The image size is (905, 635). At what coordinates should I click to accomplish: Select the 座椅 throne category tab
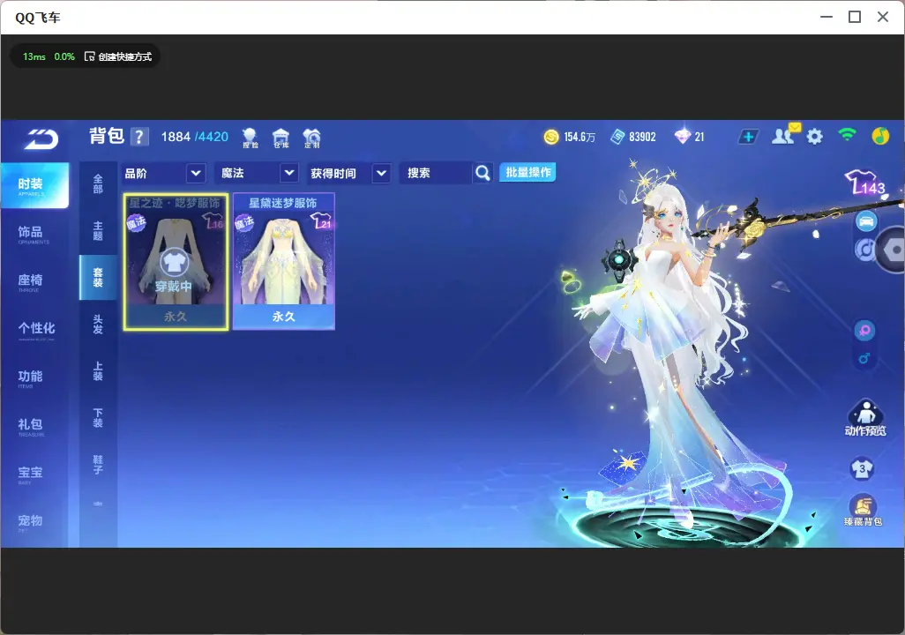point(34,281)
